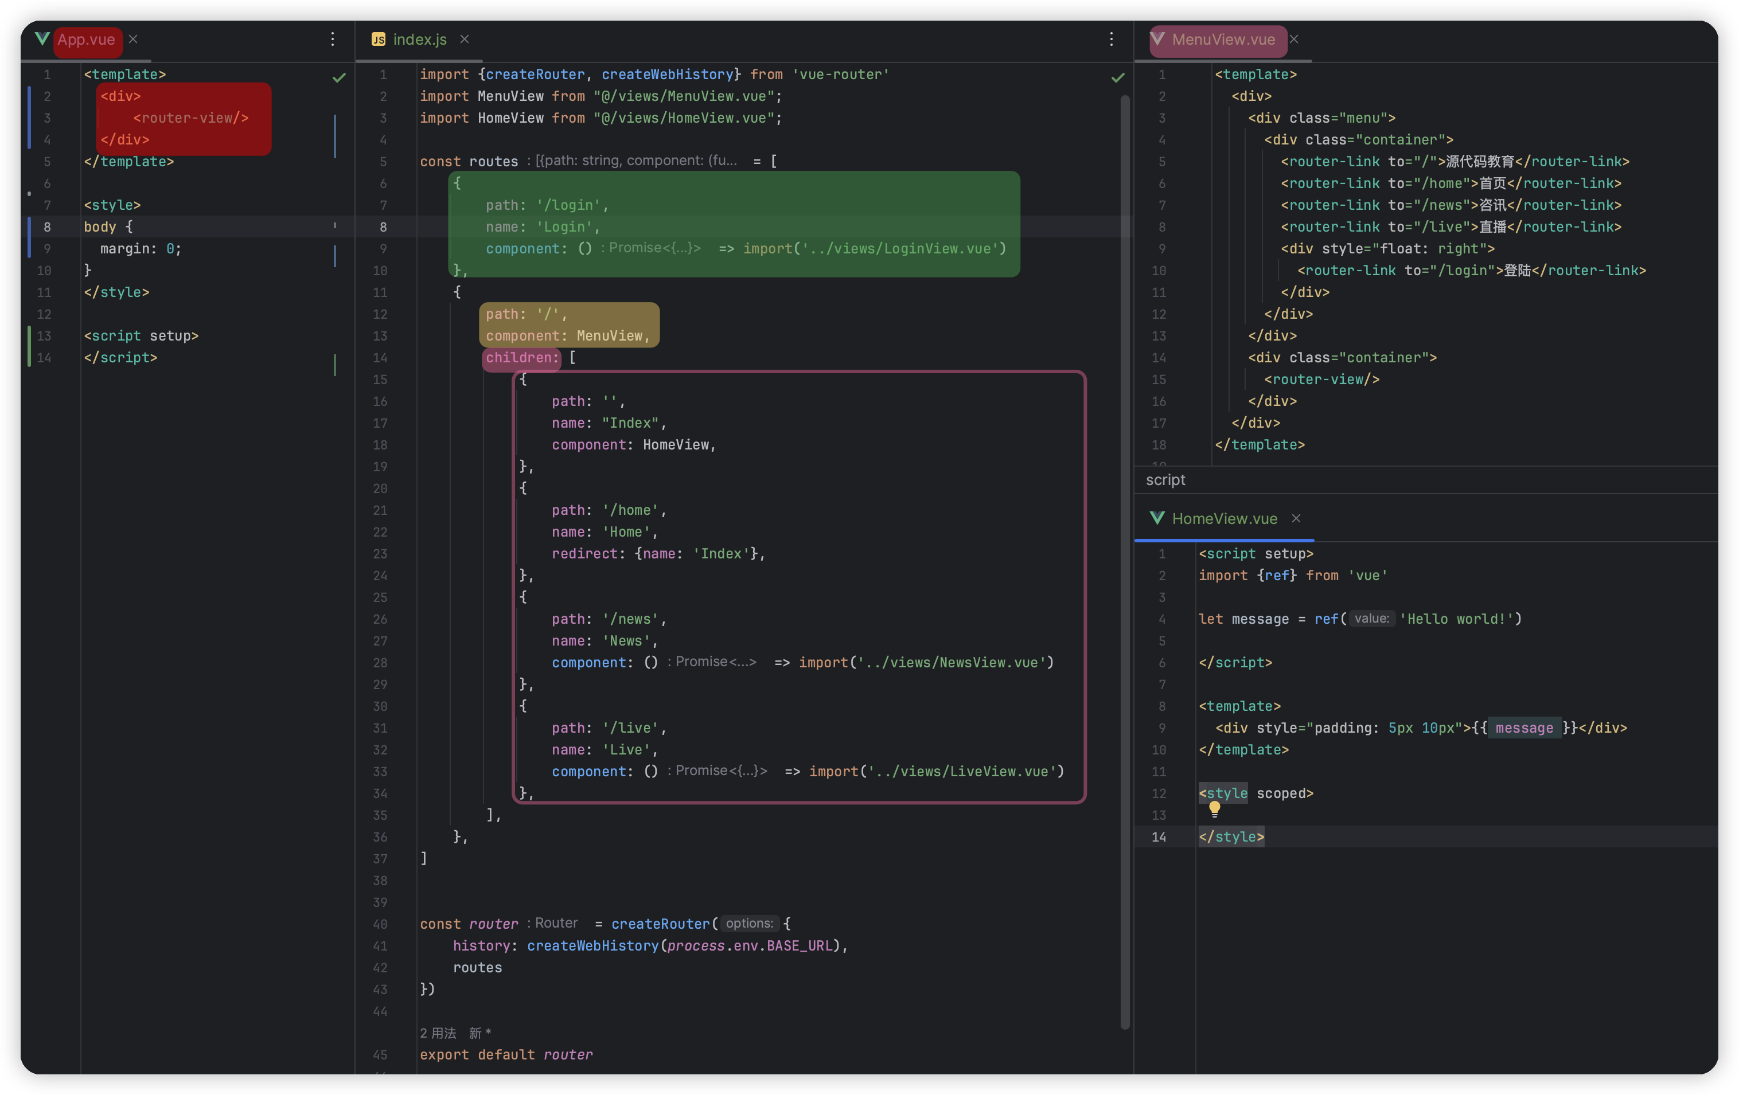Open the index.js editor's three-dot options menu
Screen dimensions: 1739x1095
click(1111, 39)
